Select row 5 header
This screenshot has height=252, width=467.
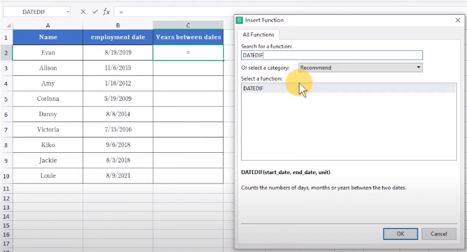pyautogui.click(x=6, y=99)
